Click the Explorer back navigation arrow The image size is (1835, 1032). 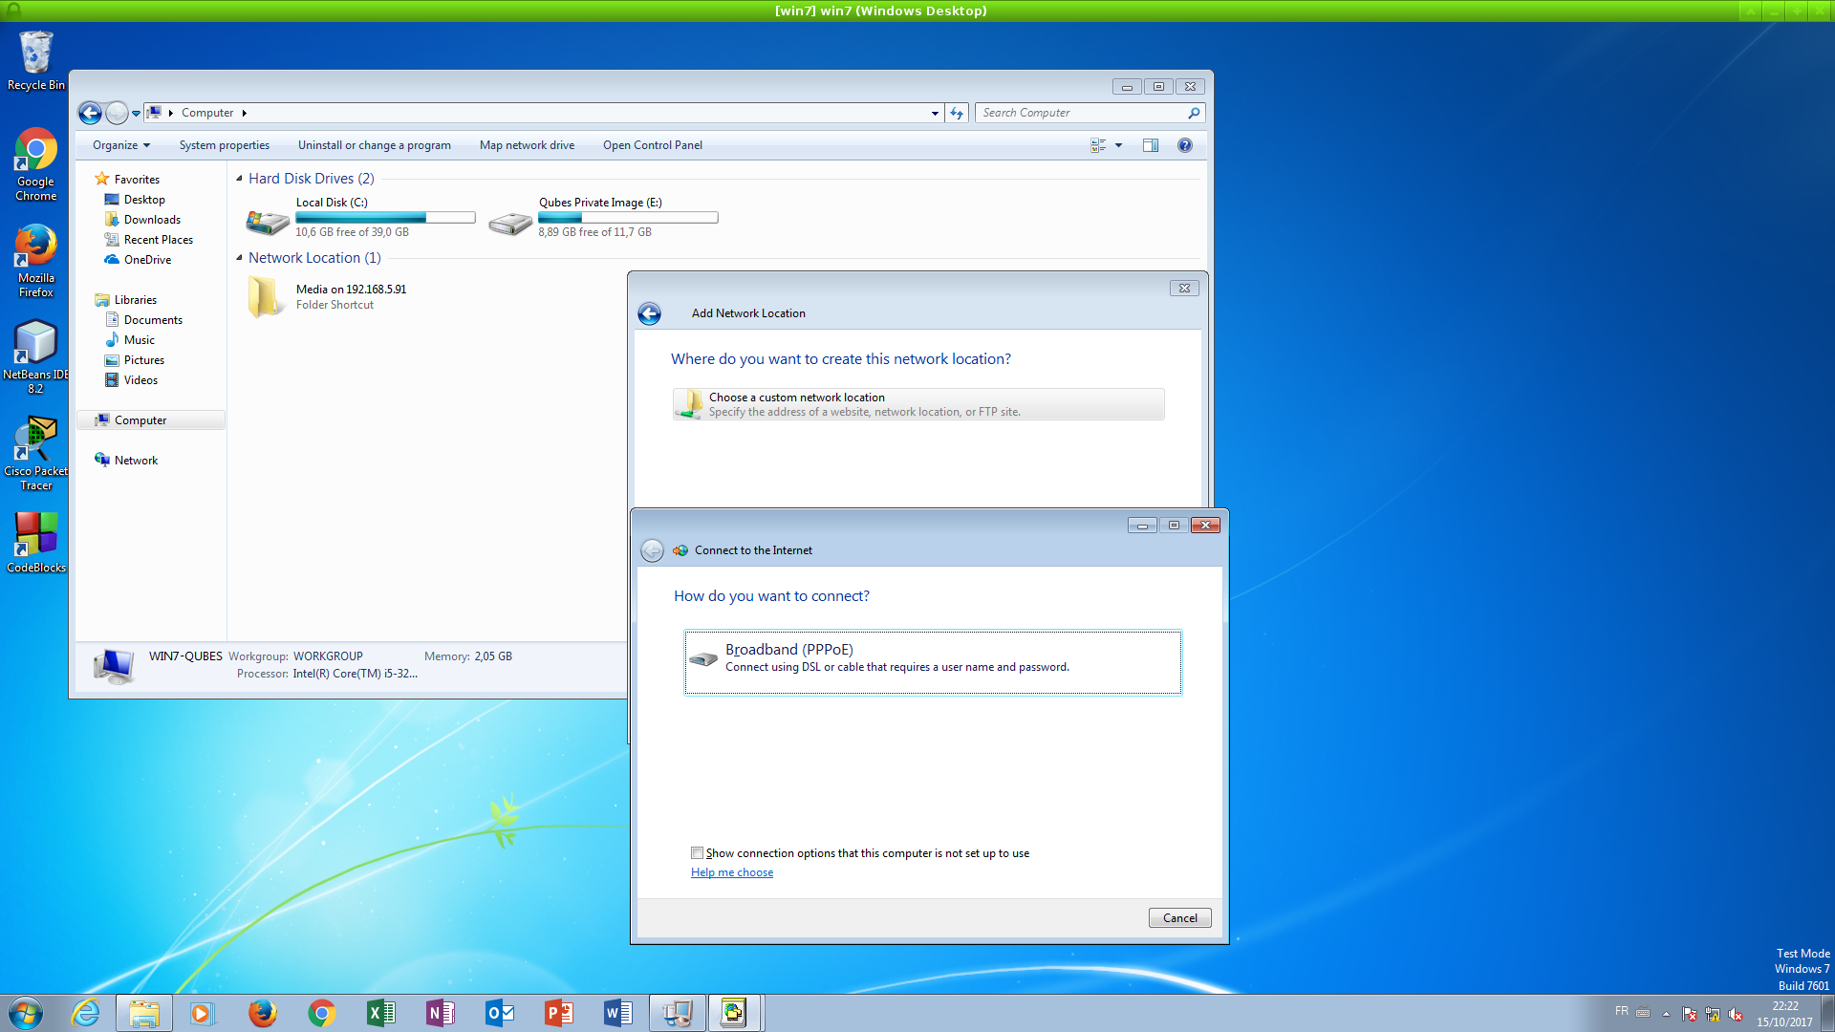coord(90,113)
